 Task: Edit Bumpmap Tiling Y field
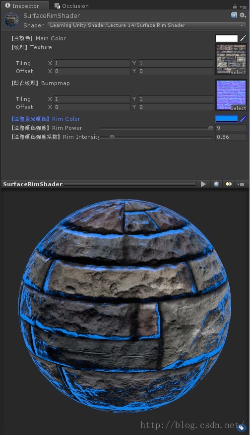coord(176,99)
